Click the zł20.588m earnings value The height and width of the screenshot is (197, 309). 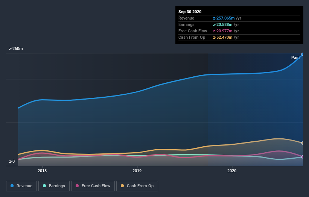tap(222, 24)
